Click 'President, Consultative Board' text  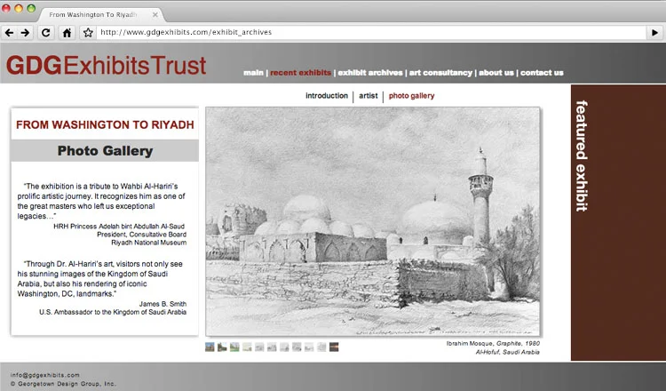point(141,235)
